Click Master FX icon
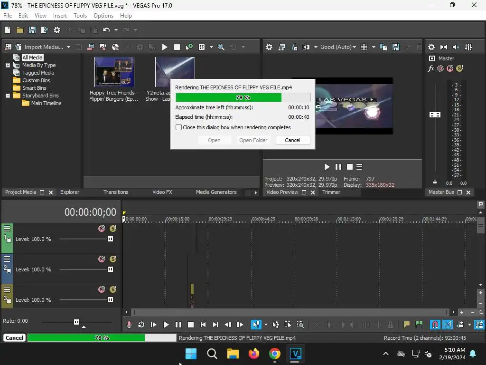Screen dimensions: 486x365 pyautogui.click(x=431, y=68)
